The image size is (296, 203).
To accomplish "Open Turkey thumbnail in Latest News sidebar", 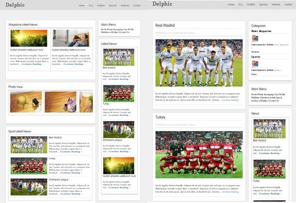I will (x=119, y=94).
